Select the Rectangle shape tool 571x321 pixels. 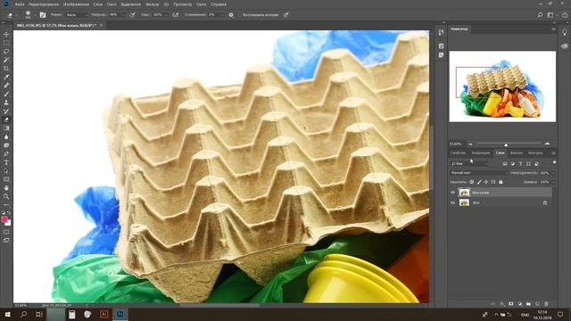point(6,179)
